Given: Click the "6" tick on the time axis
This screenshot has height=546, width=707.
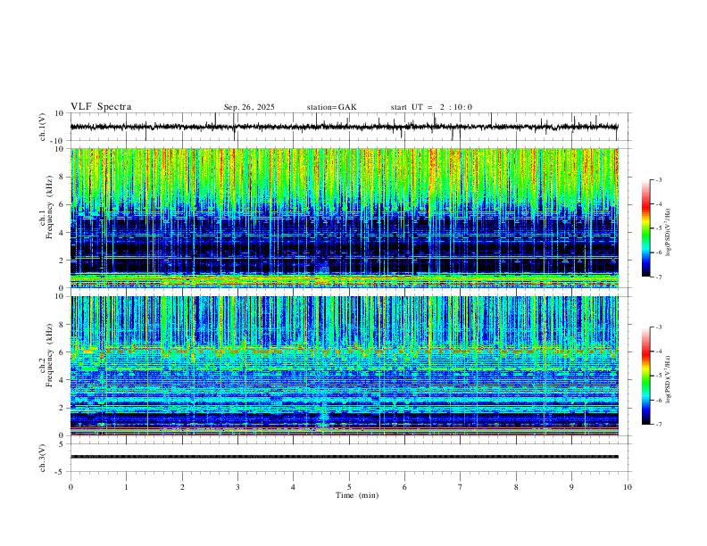Looking at the screenshot, I should coord(404,487).
